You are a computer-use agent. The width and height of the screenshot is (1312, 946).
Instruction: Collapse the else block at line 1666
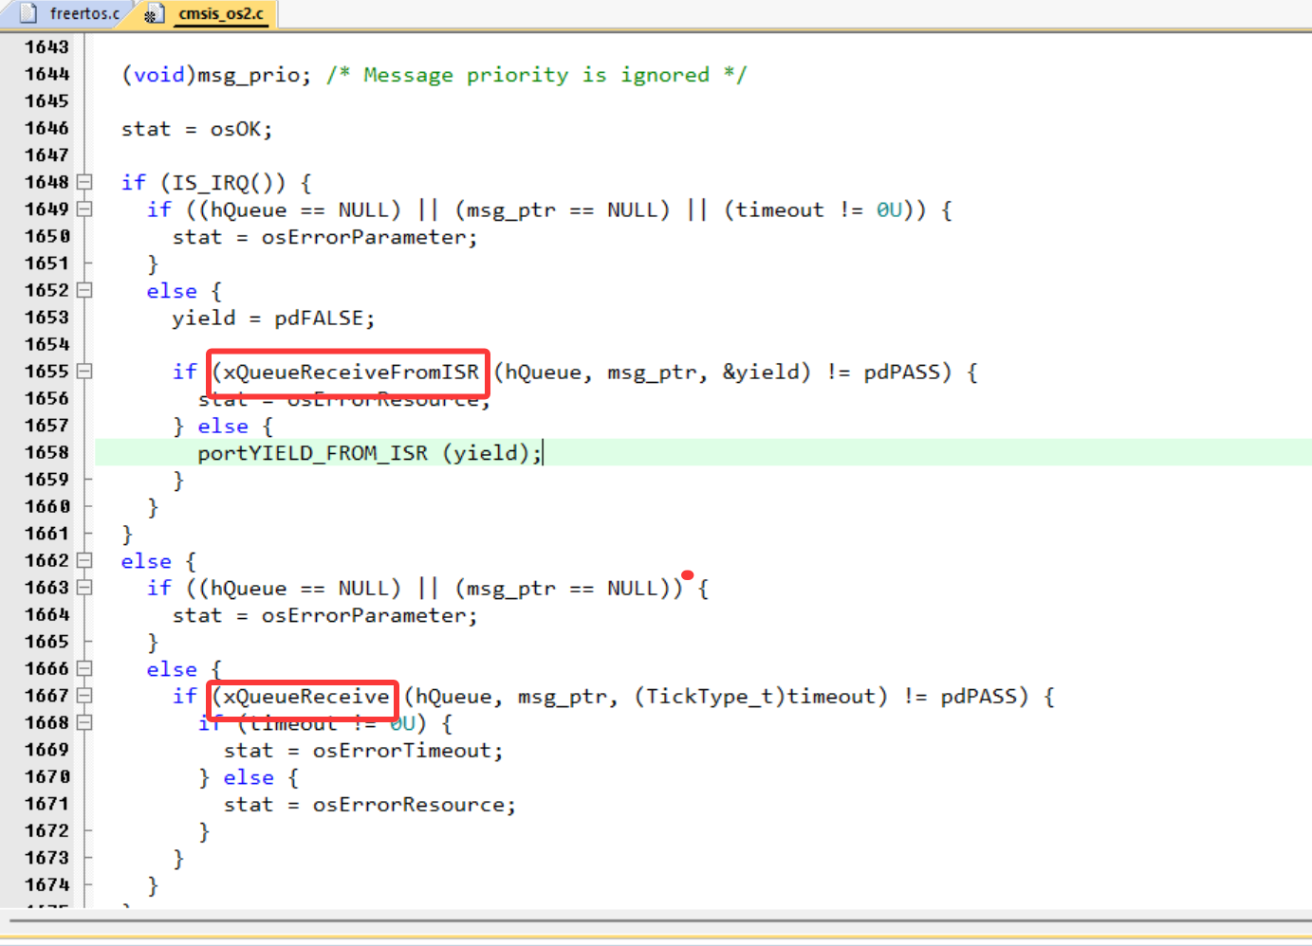point(84,668)
